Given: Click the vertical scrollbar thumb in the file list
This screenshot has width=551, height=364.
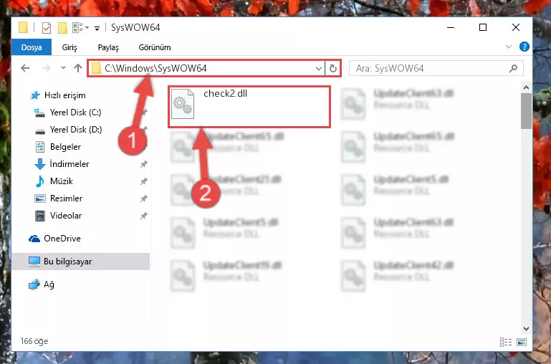Looking at the screenshot, I should (x=526, y=111).
